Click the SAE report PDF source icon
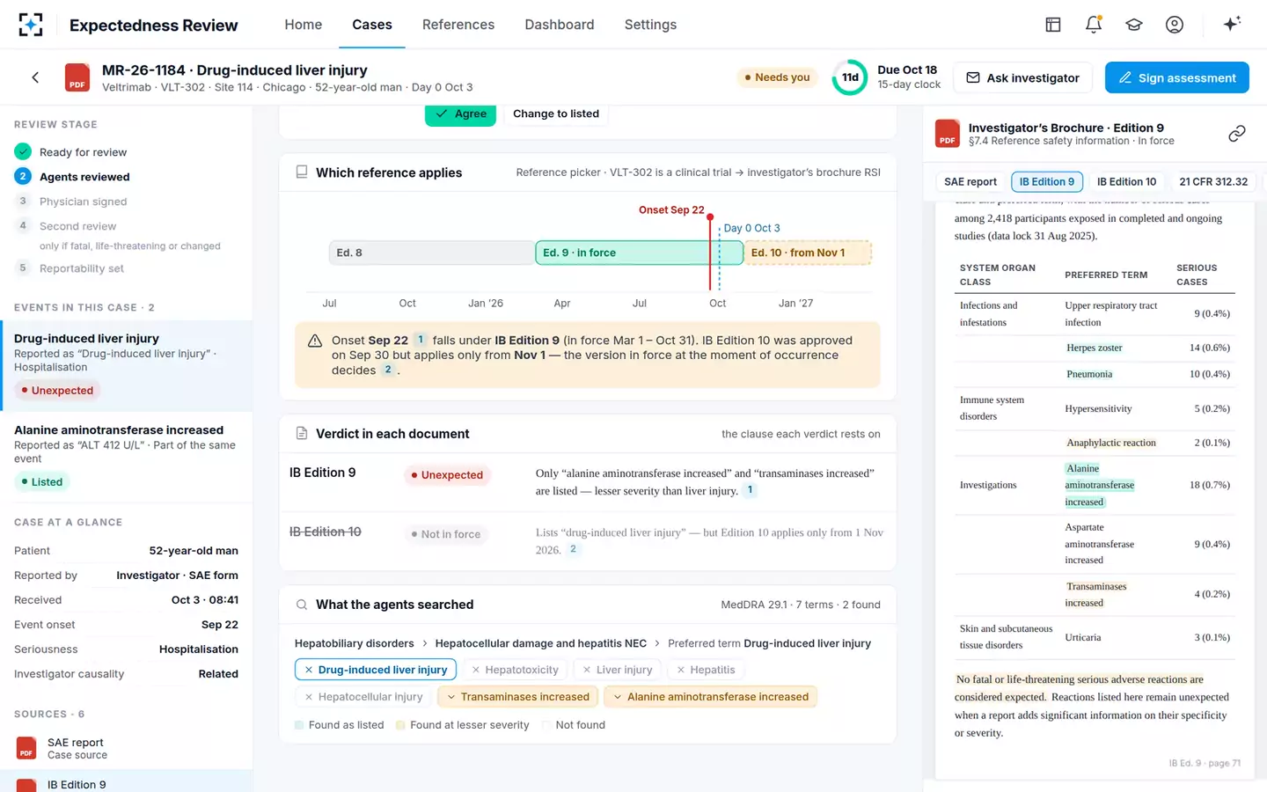 [26, 749]
